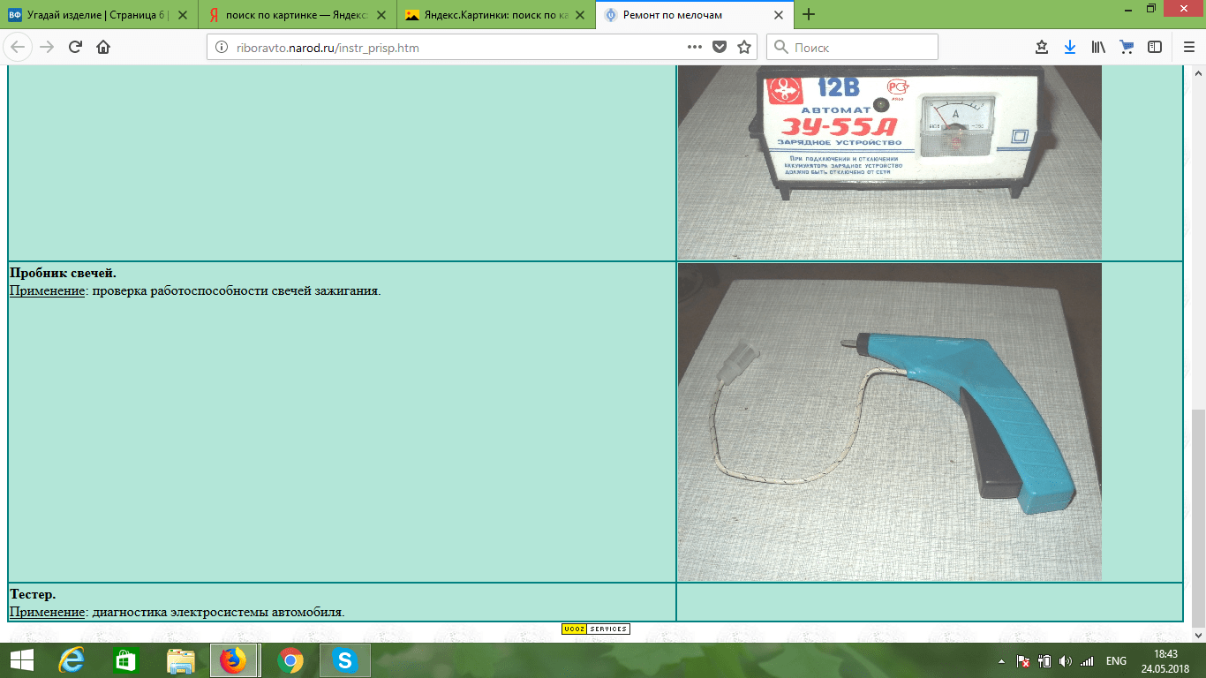Open the network signal tray icon
Viewport: 1206px width, 678px height.
1087,660
